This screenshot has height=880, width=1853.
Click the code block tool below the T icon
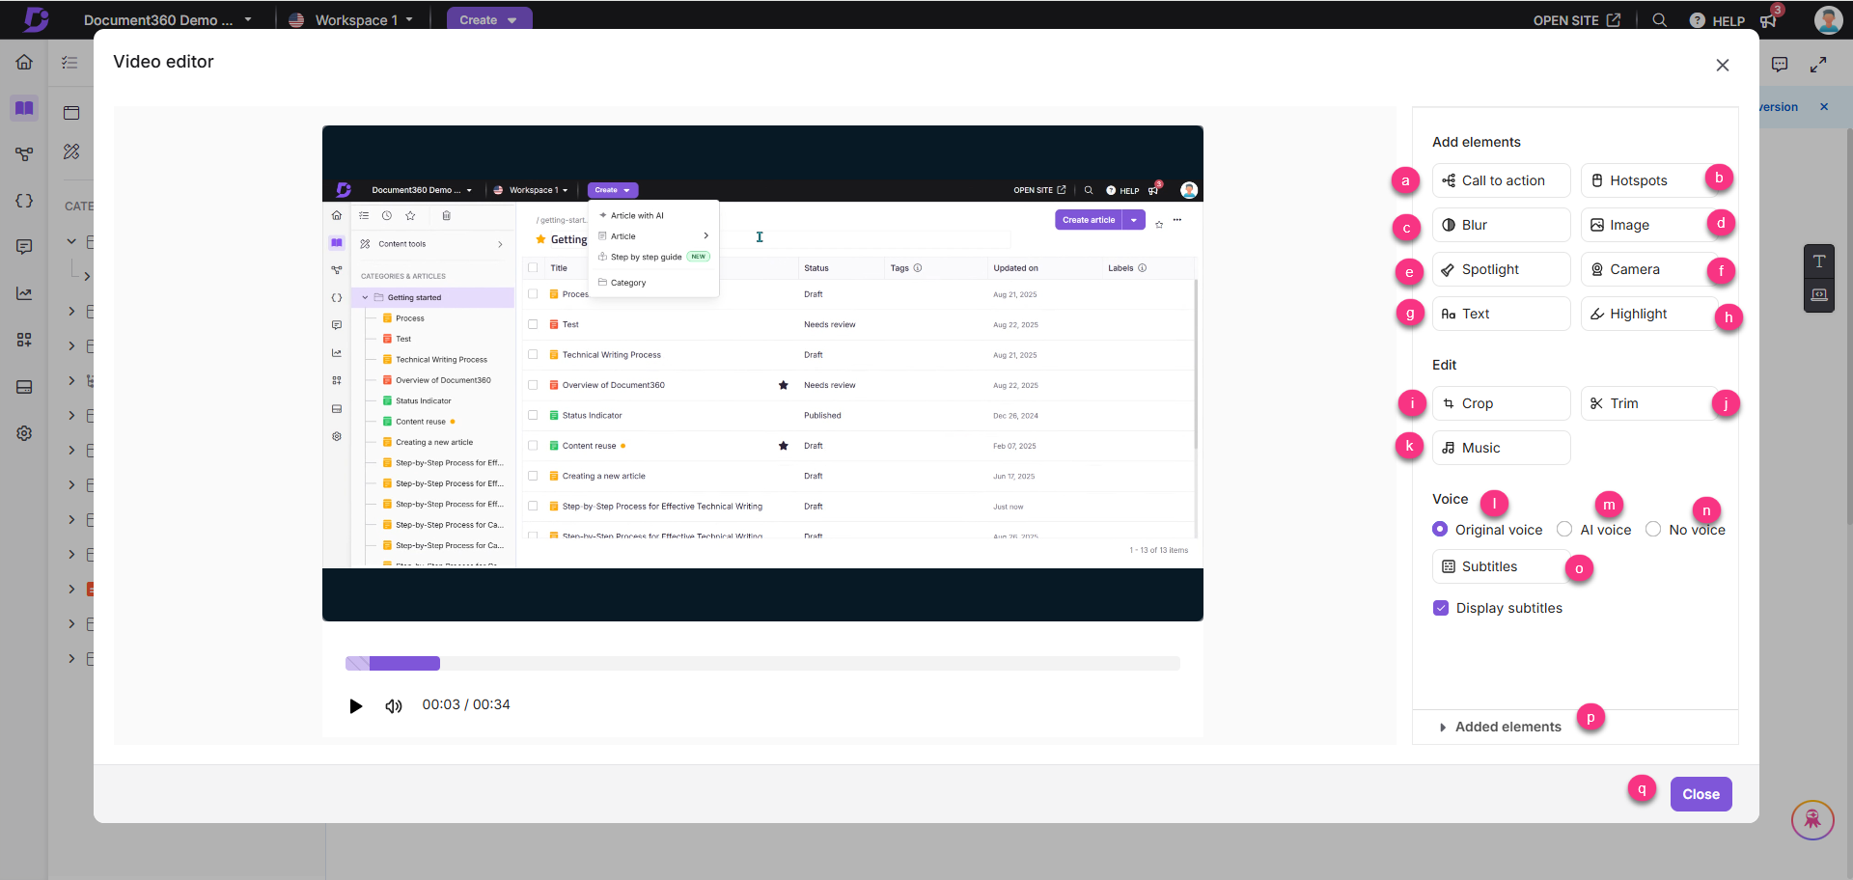point(1819,295)
